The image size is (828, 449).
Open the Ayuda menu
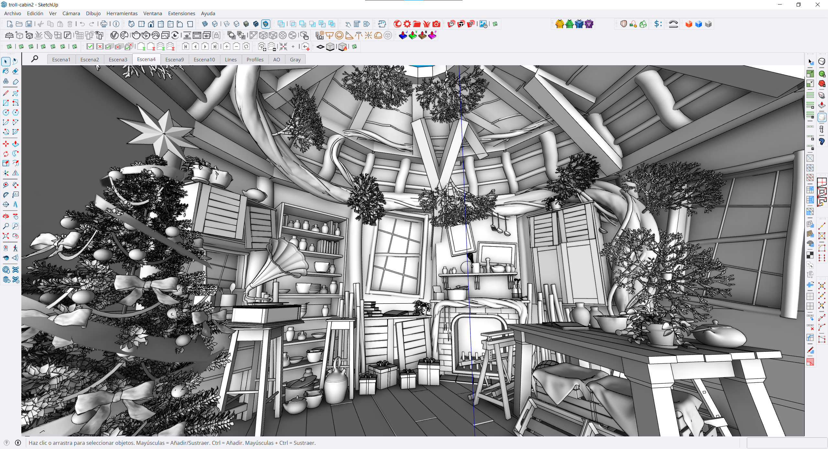[x=208, y=13]
